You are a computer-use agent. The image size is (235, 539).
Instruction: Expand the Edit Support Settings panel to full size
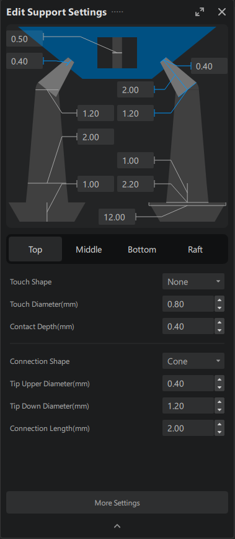coord(199,12)
